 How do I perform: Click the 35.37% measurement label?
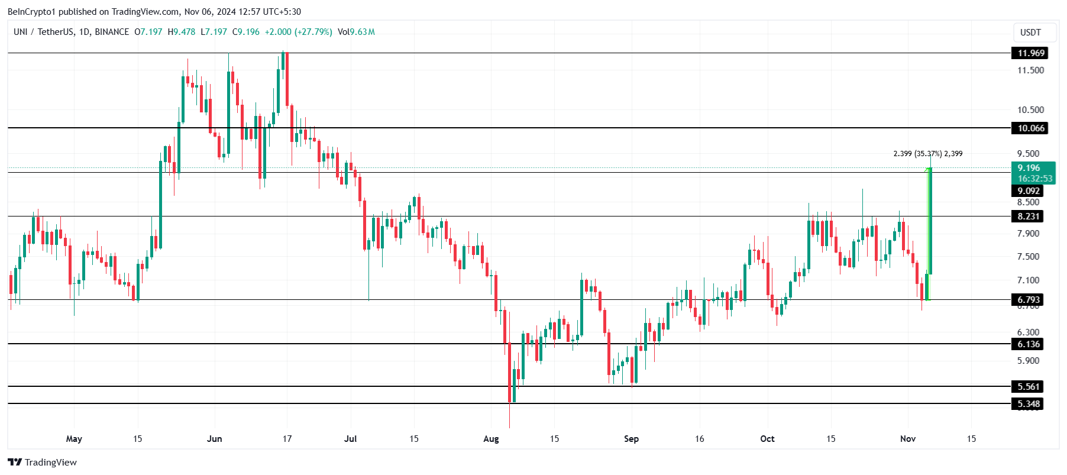tap(927, 154)
